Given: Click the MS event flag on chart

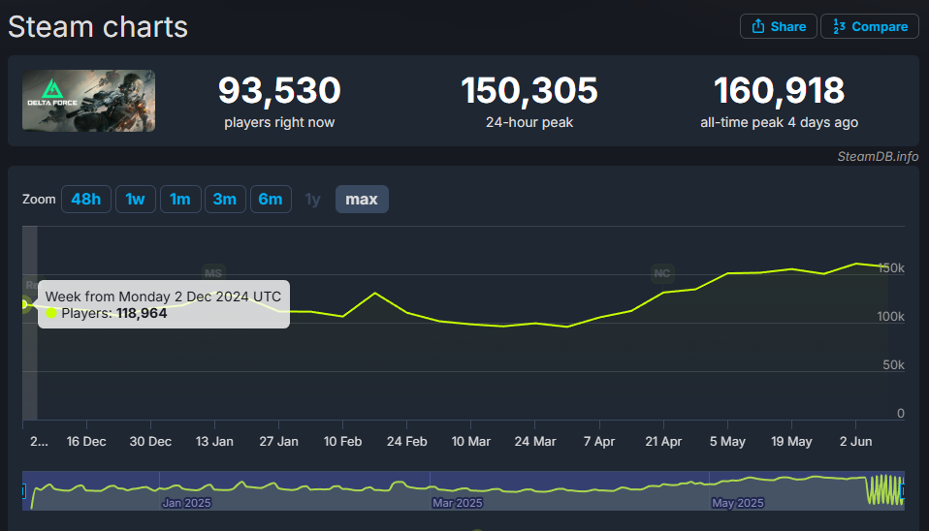Looking at the screenshot, I should (x=213, y=273).
